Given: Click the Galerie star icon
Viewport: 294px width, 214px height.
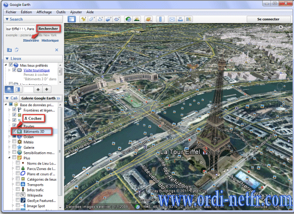Looking at the screenshot, I should [20, 147].
